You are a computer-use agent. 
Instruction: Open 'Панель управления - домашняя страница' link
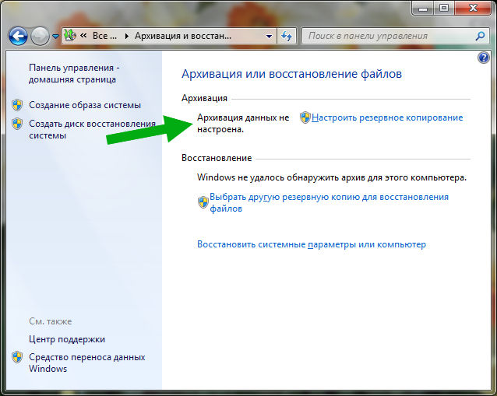[x=74, y=73]
